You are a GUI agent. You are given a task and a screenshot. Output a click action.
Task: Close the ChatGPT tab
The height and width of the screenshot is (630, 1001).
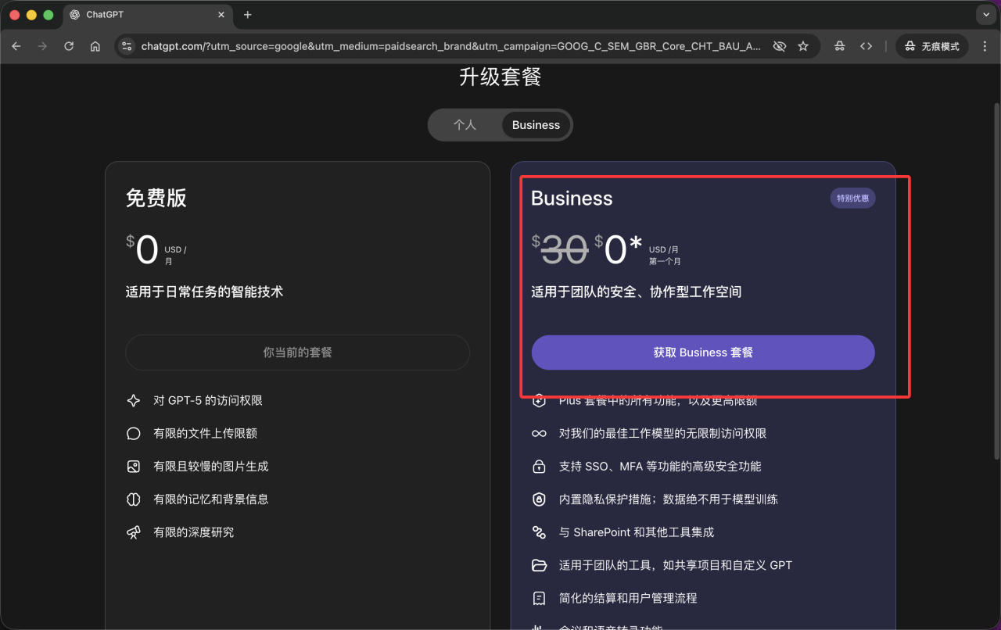221,15
